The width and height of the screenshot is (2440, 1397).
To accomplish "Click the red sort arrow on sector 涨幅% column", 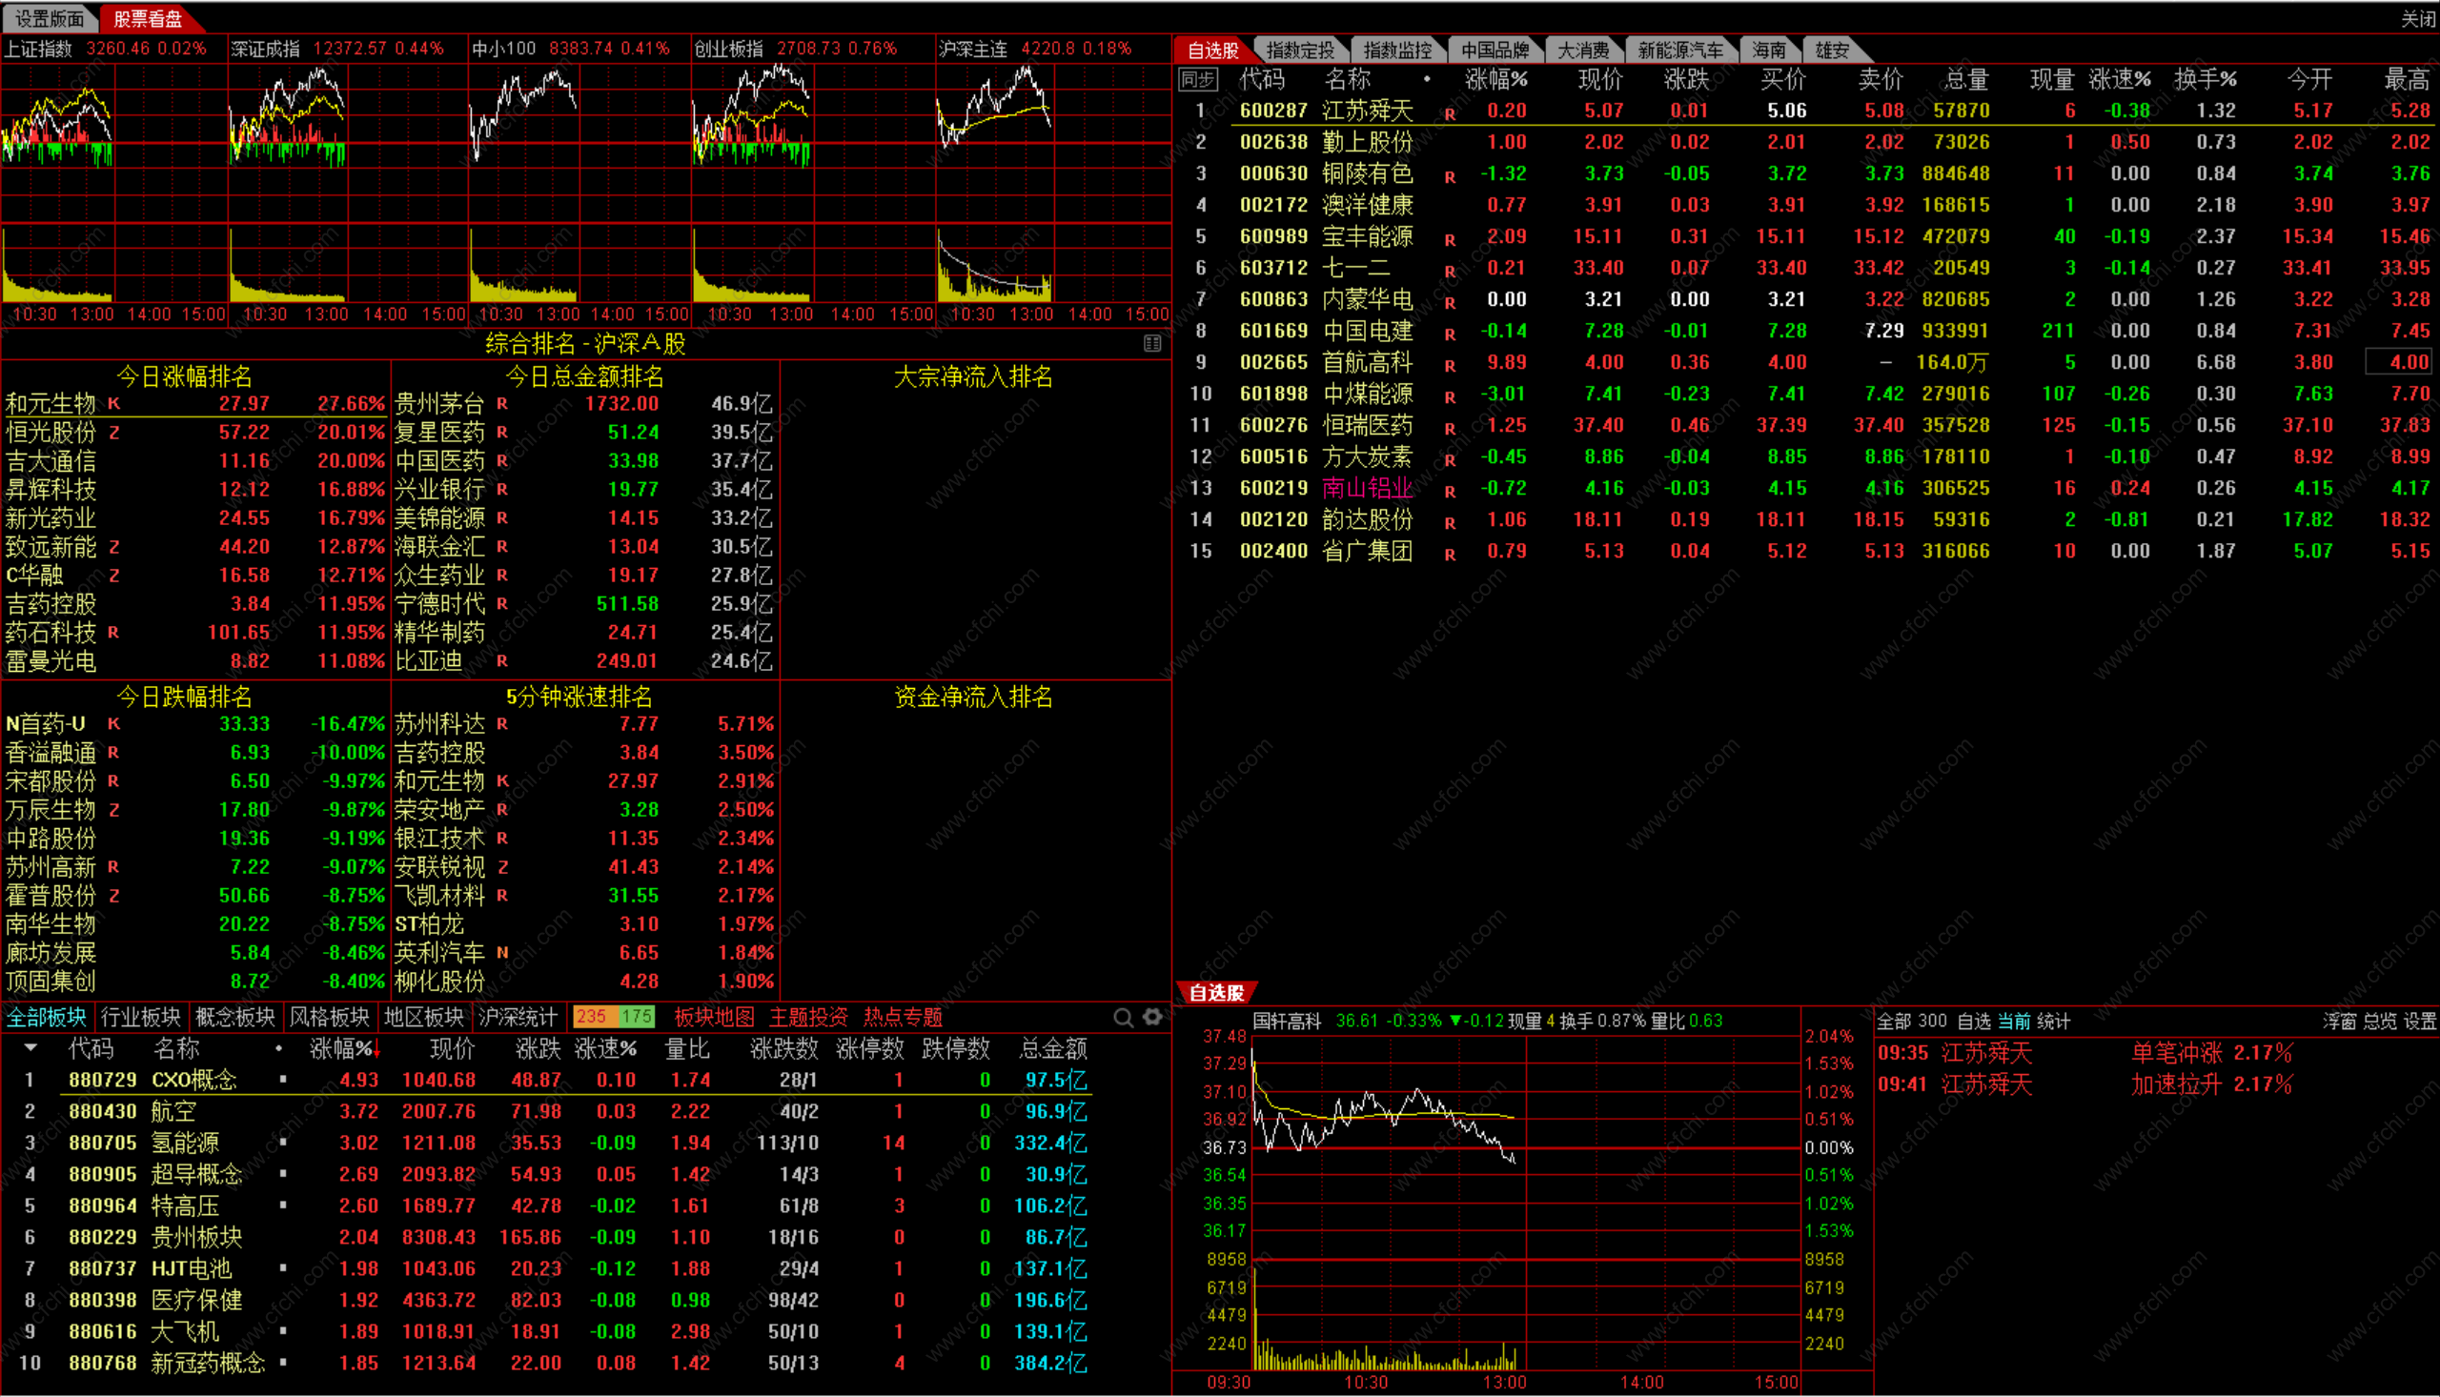I will (x=377, y=1051).
